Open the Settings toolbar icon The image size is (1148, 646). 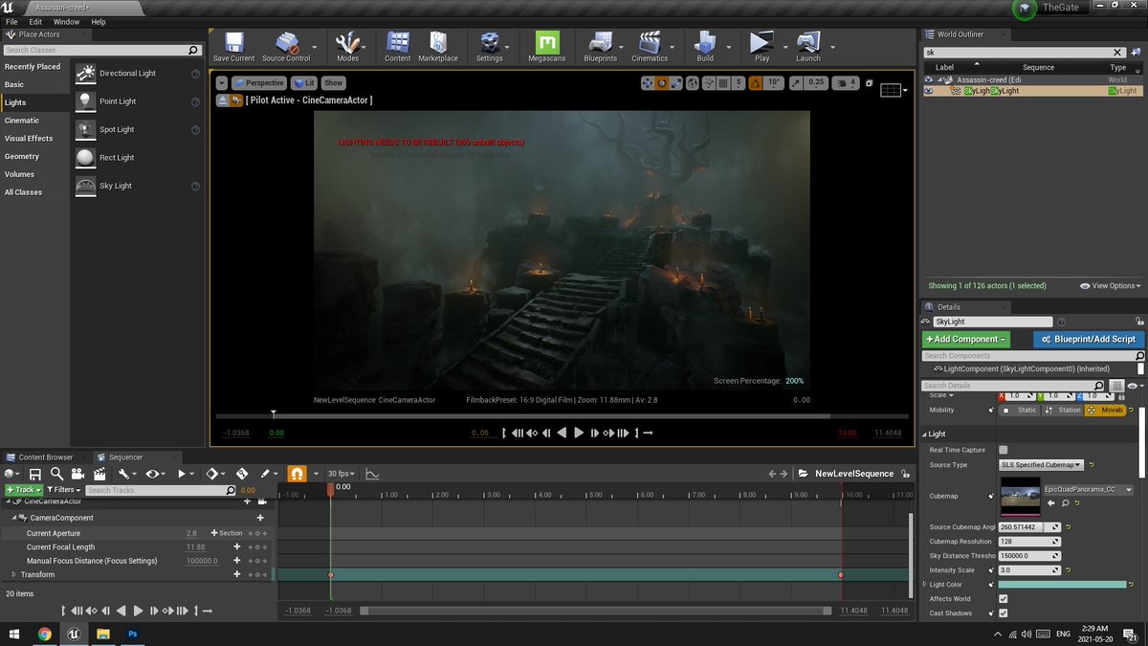[x=489, y=46]
